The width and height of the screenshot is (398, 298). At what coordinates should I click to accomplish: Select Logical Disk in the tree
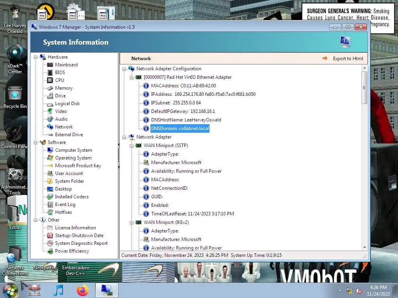[x=67, y=104]
